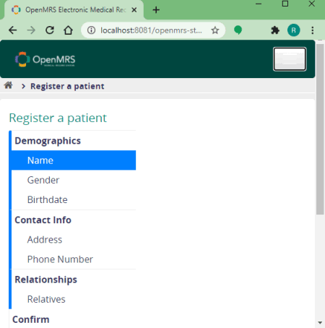Screen dimensions: 325x328
Task: Click the page vertical scrollbar down arrow
Action: click(x=320, y=322)
